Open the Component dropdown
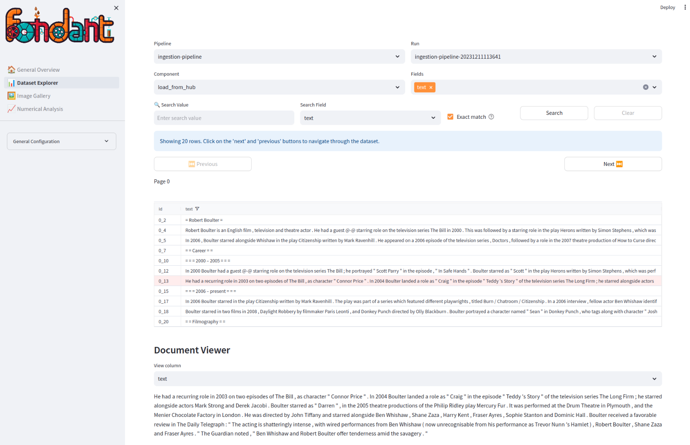This screenshot has width=690, height=445. pos(279,87)
